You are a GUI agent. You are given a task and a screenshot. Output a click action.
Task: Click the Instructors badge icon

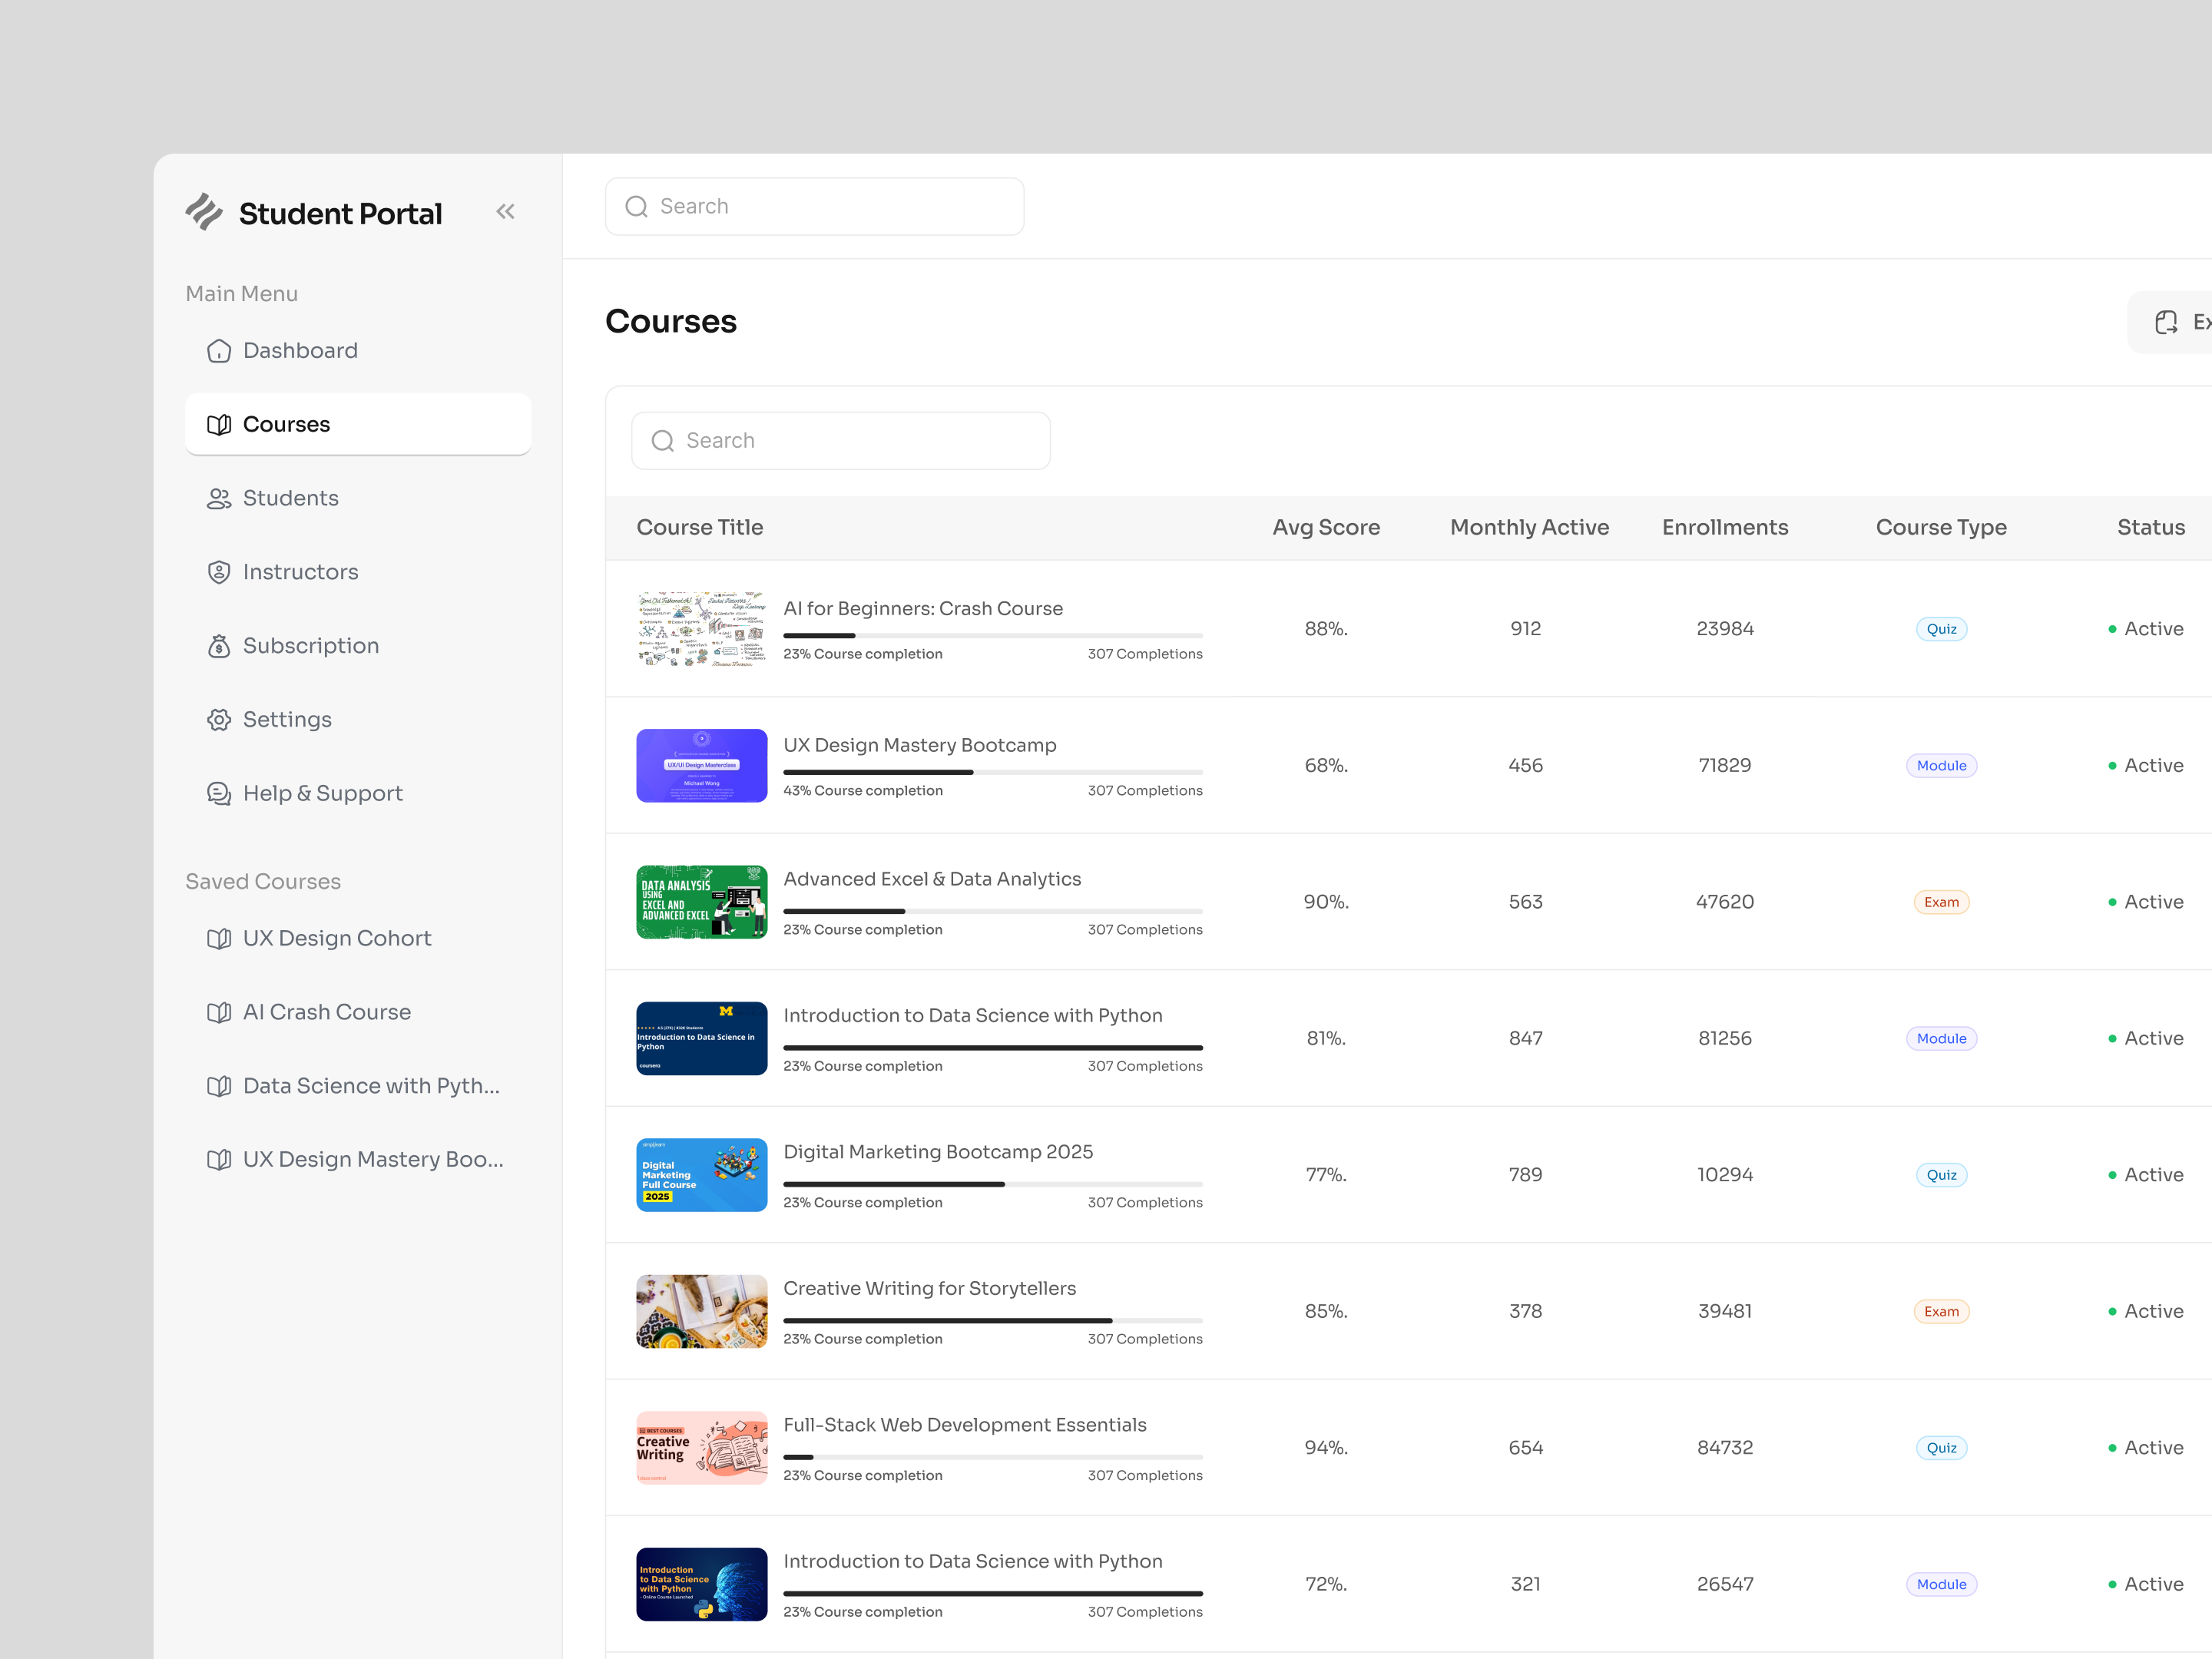pos(219,571)
